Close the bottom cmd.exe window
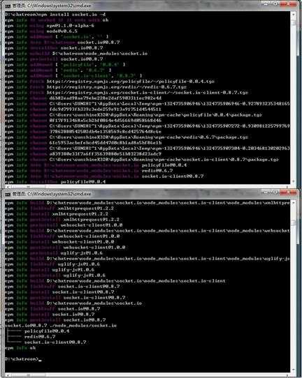302x378 pixels. pos(288,192)
